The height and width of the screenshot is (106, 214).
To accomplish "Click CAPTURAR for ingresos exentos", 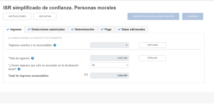I will click(152, 45).
